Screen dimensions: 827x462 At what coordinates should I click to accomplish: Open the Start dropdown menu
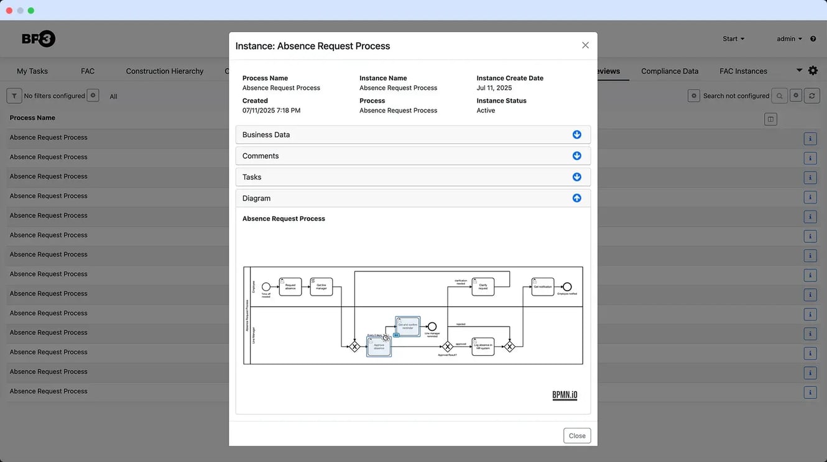(x=733, y=39)
